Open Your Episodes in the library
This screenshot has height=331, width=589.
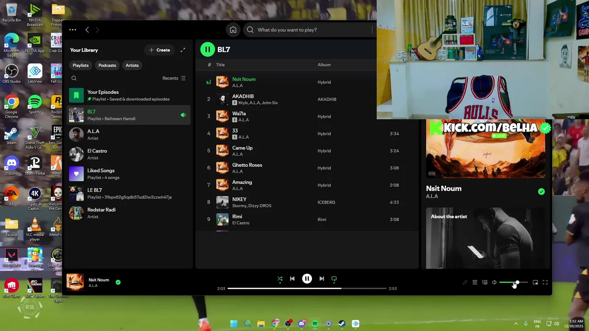128,96
